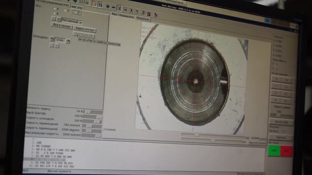Click the red stop button
The image size is (312, 175).
(x=287, y=151)
